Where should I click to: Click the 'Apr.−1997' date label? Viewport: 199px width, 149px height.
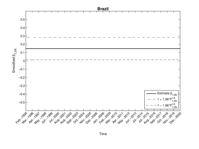(34, 118)
